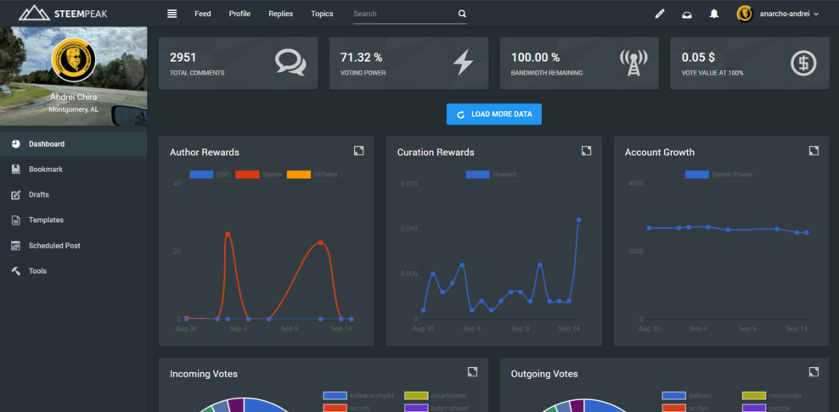The image size is (839, 412).
Task: Click the Bookmark floppy disk icon in sidebar
Action: coord(16,170)
